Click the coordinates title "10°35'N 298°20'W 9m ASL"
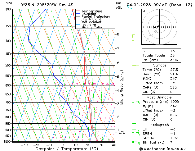This screenshot has height=151, width=195. click(47, 5)
